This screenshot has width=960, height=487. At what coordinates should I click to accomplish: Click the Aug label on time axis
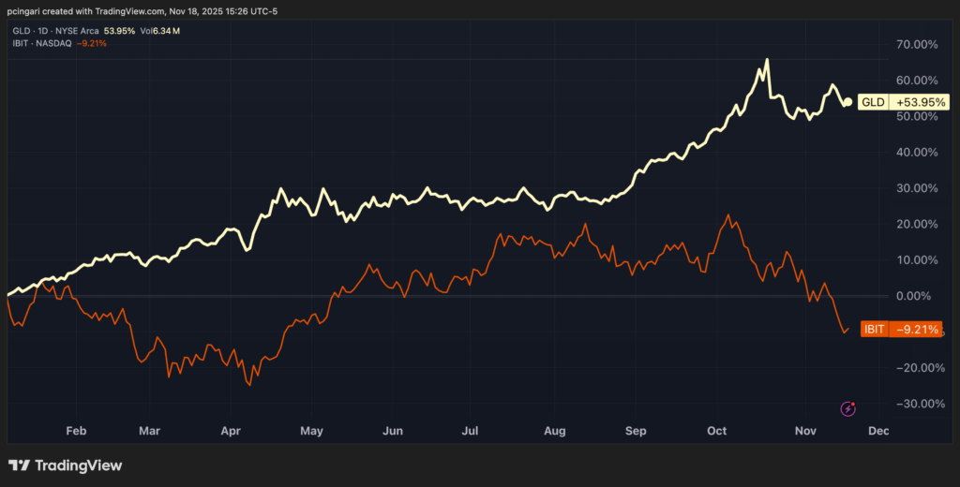tap(555, 432)
